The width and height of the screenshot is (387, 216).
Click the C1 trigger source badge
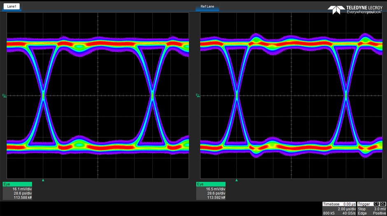coord(376,204)
